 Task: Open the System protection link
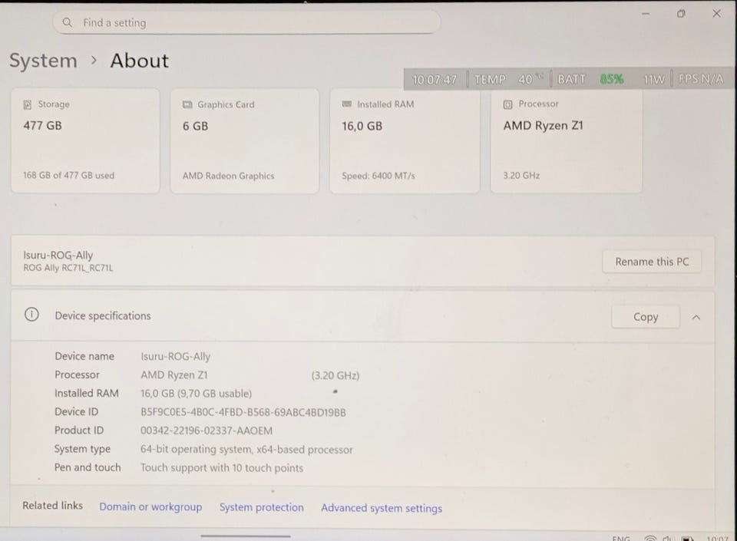pos(261,507)
